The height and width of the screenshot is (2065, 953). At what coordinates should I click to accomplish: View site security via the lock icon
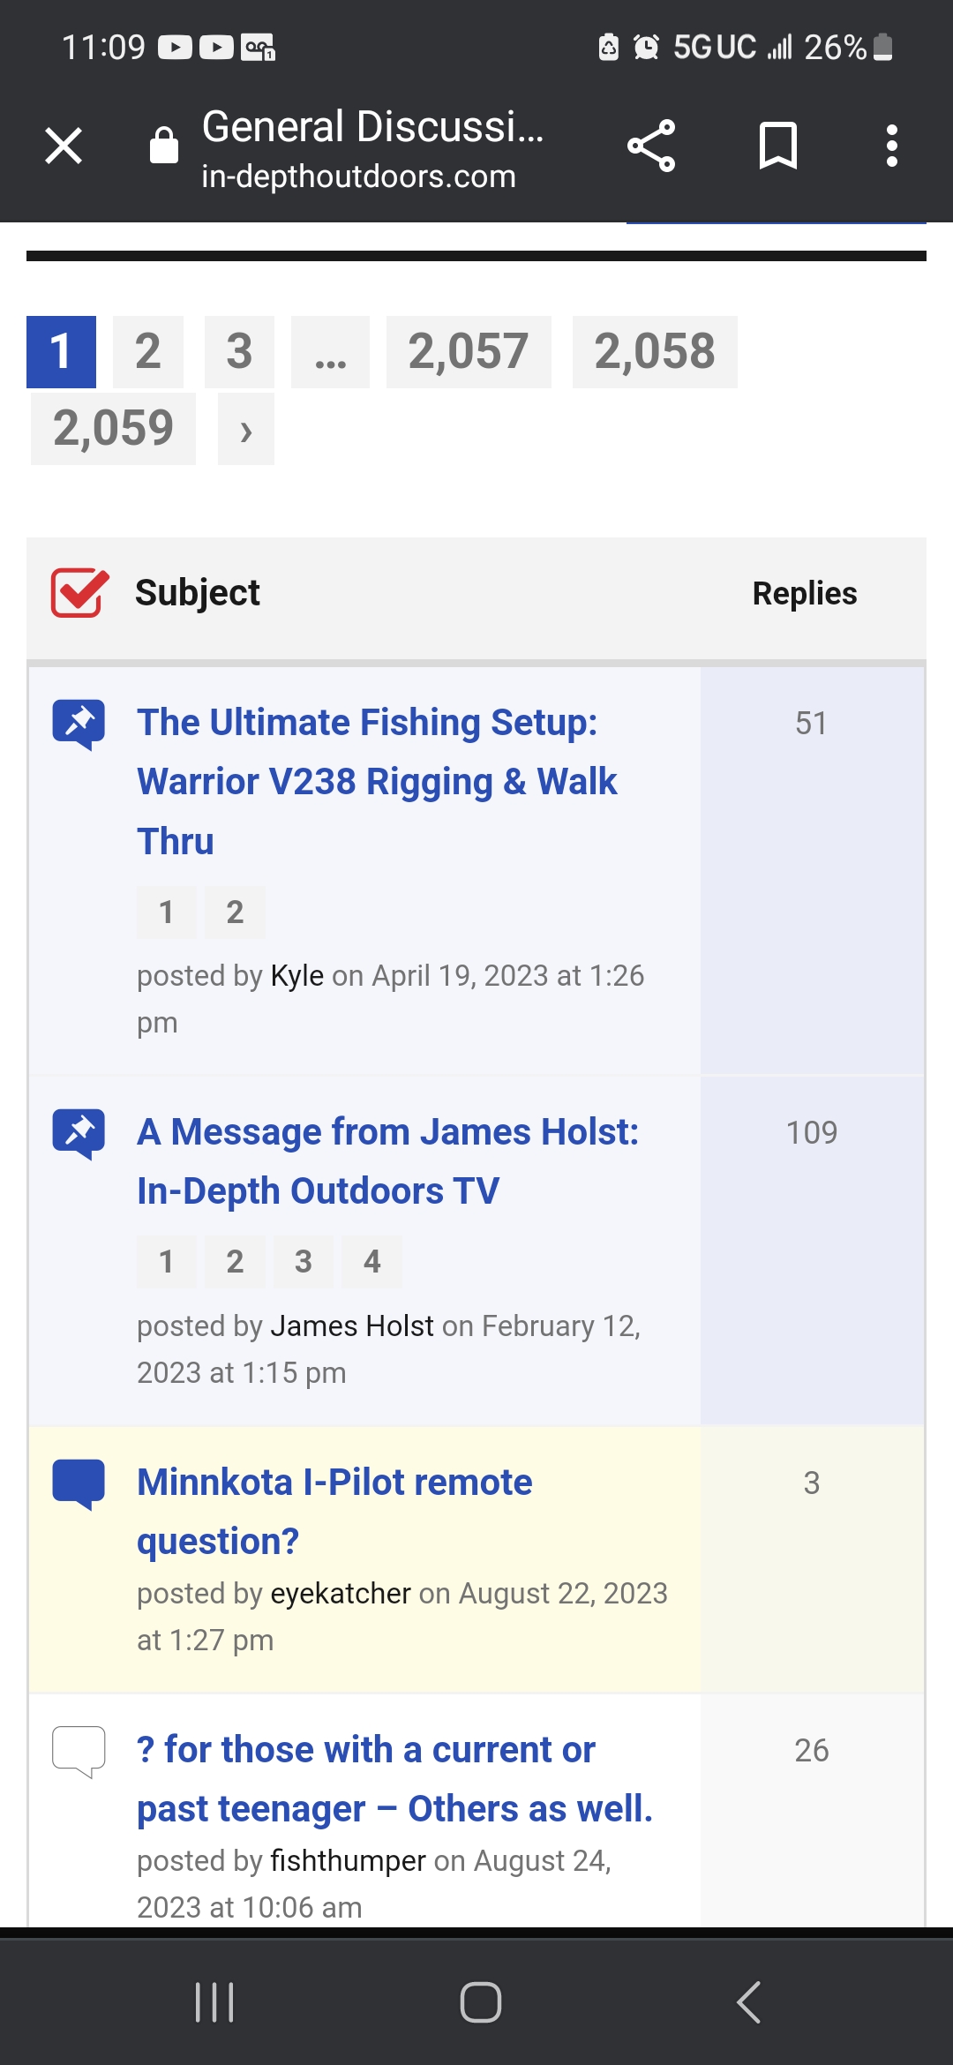coord(164,145)
